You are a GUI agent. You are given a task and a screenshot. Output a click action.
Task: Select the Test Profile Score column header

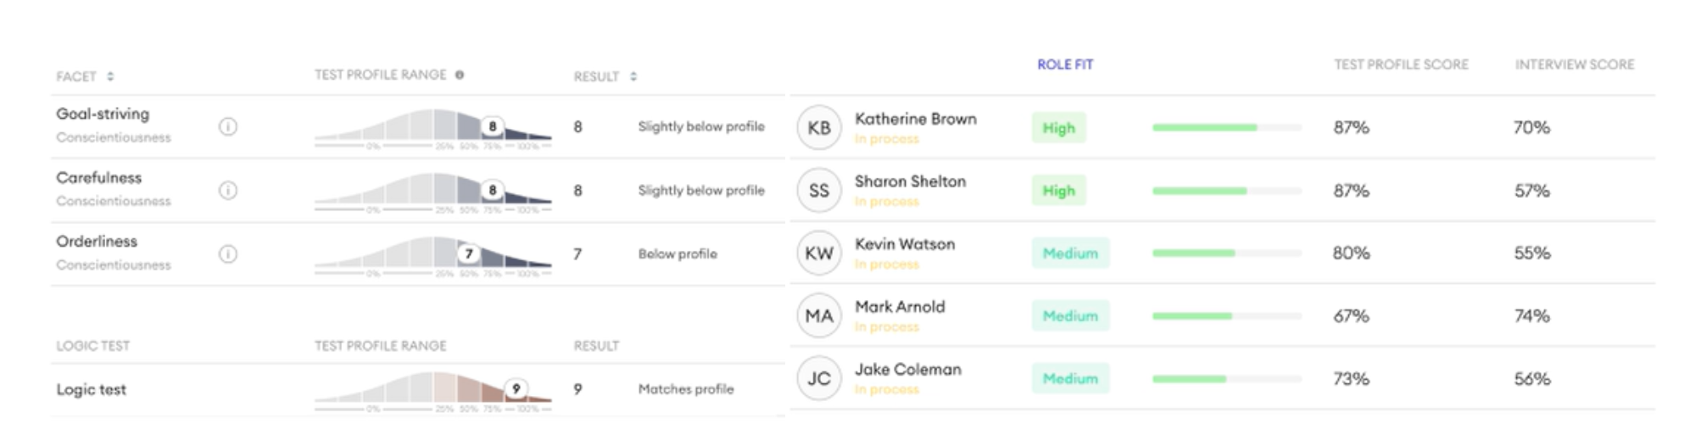[1401, 64]
